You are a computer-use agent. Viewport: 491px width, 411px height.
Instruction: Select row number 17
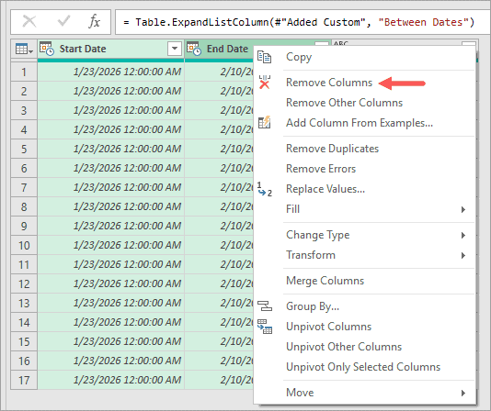click(x=24, y=381)
